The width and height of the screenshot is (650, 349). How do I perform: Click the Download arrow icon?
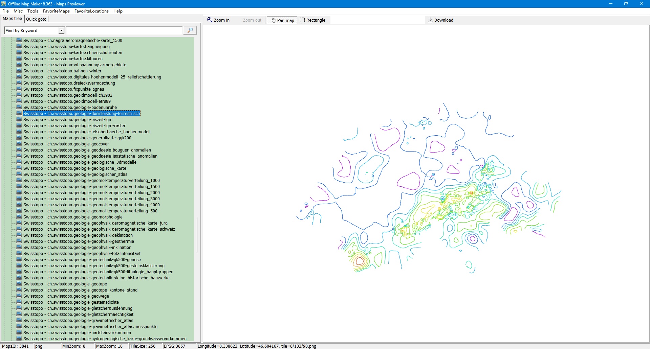430,20
